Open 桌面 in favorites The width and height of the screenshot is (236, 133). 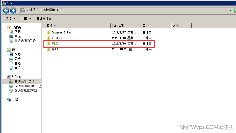(17, 36)
